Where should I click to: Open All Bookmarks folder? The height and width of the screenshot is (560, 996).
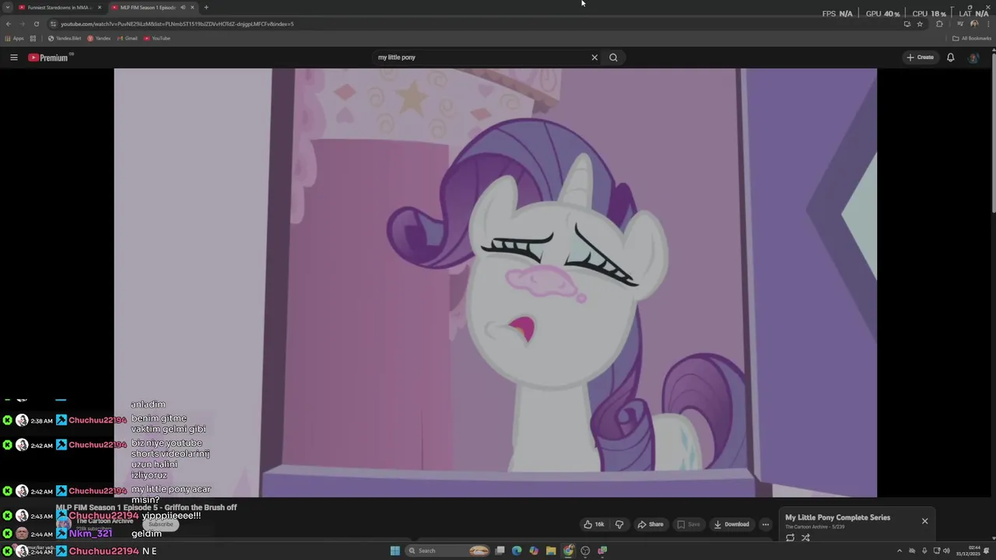972,38
